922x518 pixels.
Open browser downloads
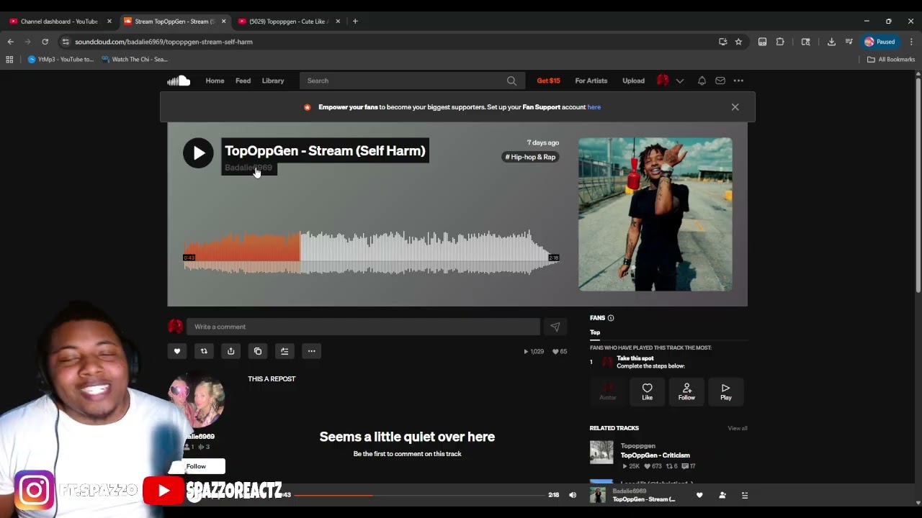point(831,42)
